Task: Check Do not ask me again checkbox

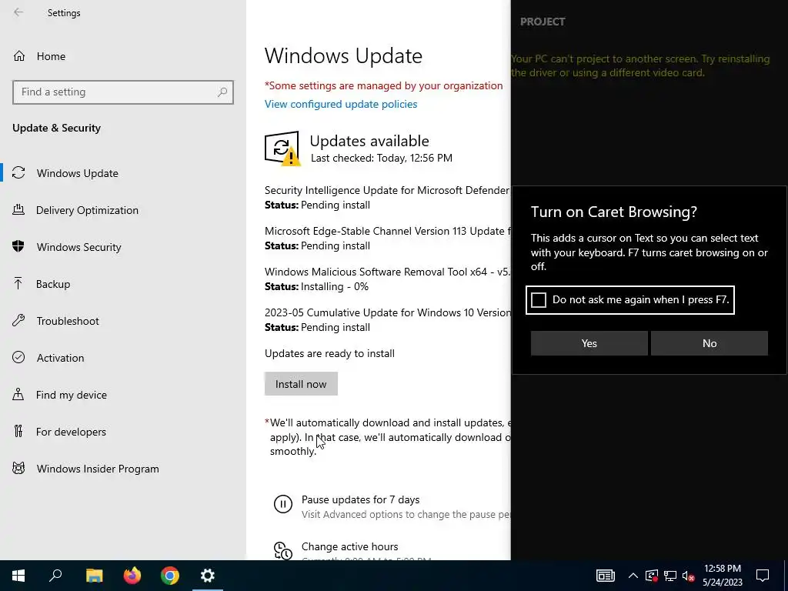Action: click(539, 300)
